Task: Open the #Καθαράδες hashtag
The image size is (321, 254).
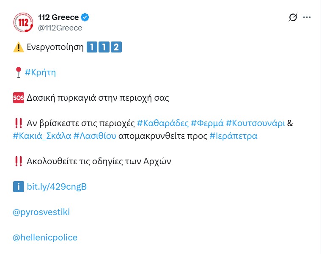Action: [x=163, y=123]
